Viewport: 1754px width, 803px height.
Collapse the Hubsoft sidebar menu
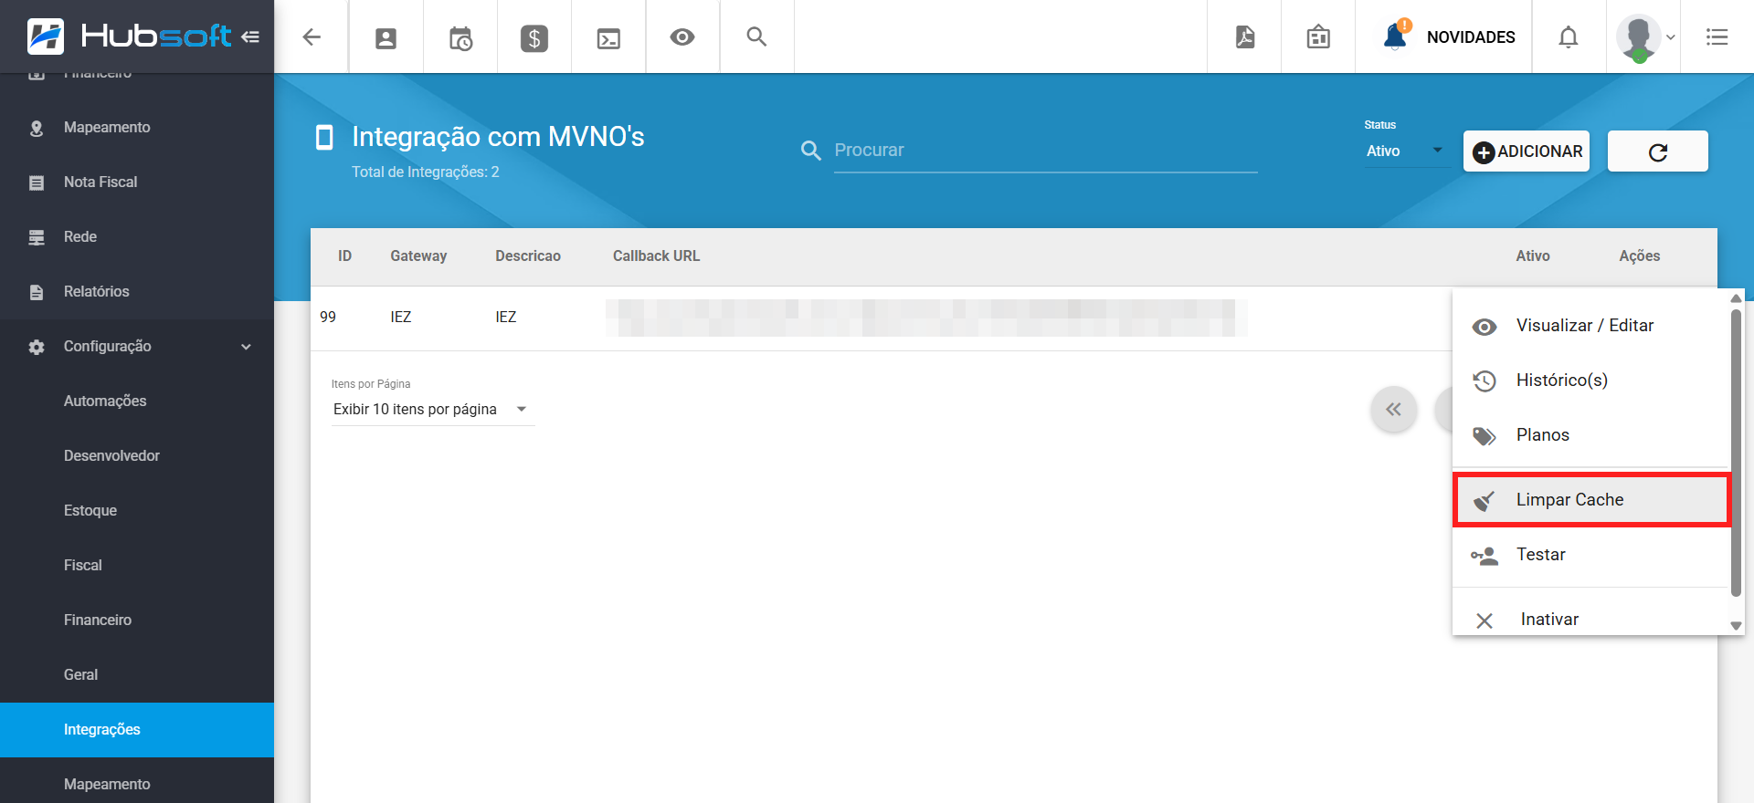click(x=250, y=36)
